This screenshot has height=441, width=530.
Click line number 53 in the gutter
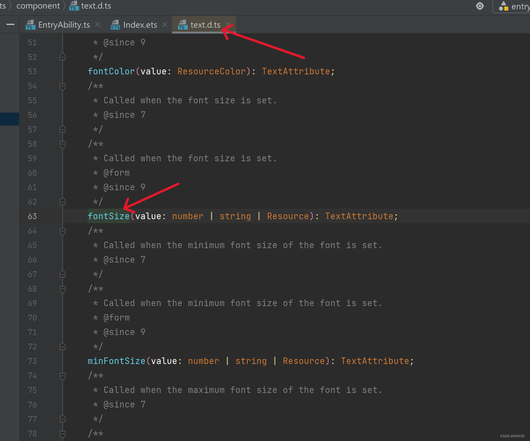[32, 71]
